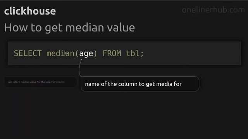The image size is (248, 139).
Task: Click the SELECT keyword in the code
Action: tap(28, 53)
